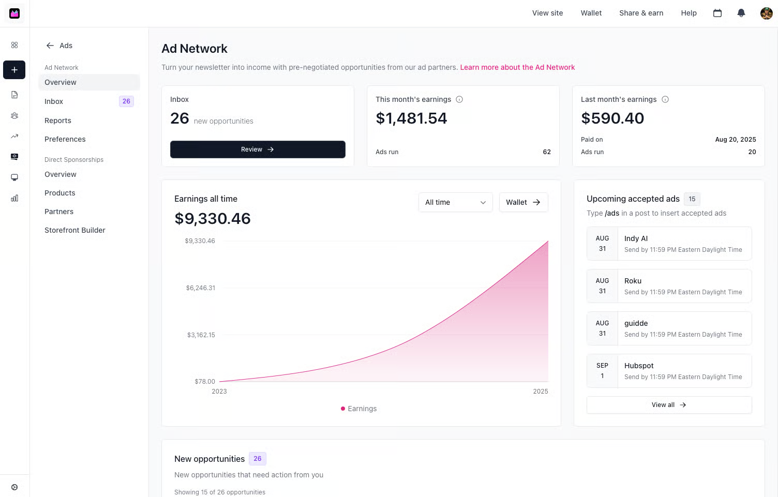
Task: Select the Hubspot upcoming ad entry
Action: click(668, 371)
